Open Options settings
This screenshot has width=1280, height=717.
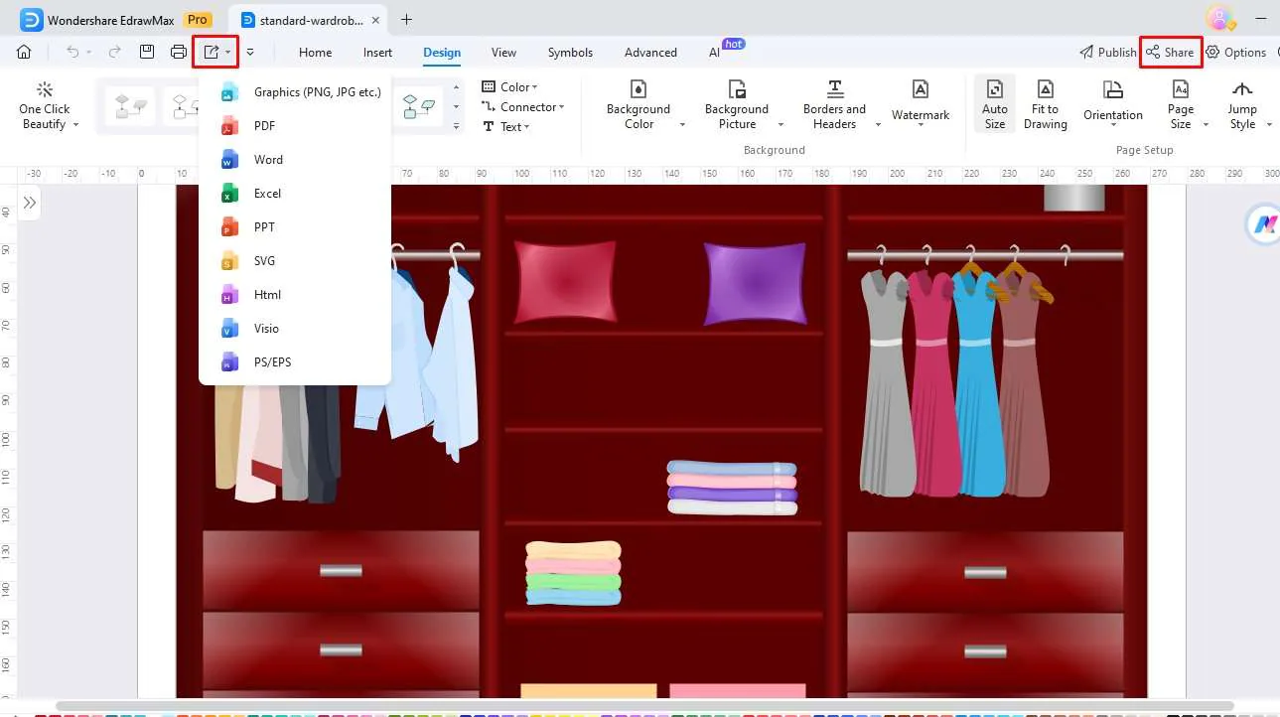coord(1236,53)
